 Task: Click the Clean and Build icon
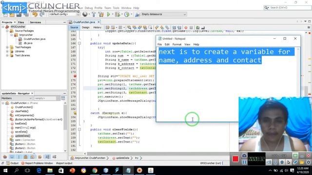pos(101,14)
